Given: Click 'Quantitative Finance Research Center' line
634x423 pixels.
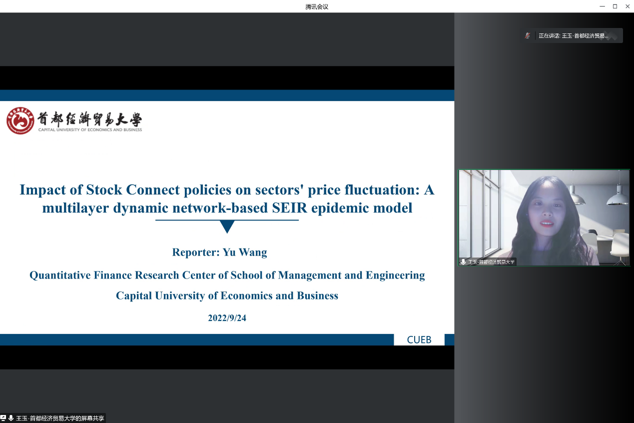Looking at the screenshot, I should tap(227, 275).
